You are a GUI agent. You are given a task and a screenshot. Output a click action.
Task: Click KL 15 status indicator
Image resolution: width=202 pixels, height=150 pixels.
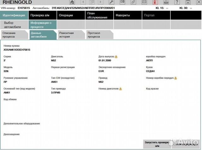(162, 8)
